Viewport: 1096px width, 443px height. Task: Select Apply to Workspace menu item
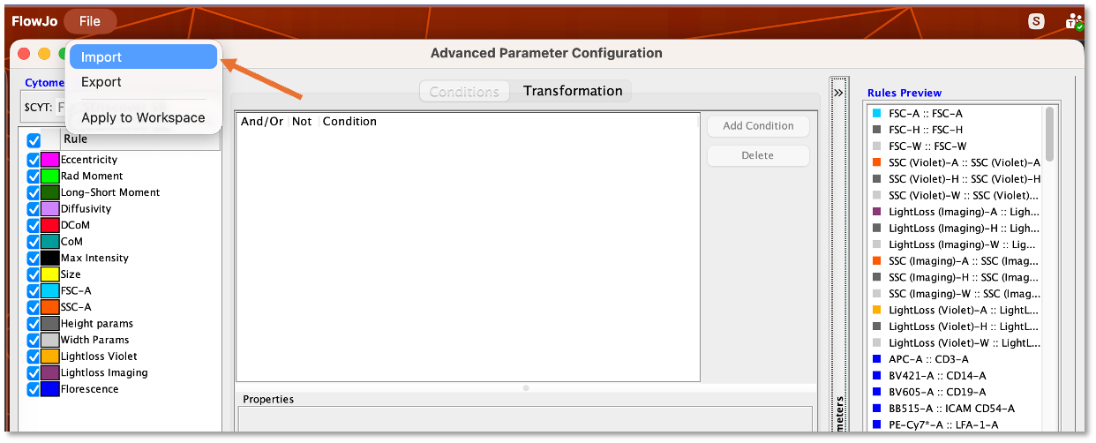[x=143, y=117]
